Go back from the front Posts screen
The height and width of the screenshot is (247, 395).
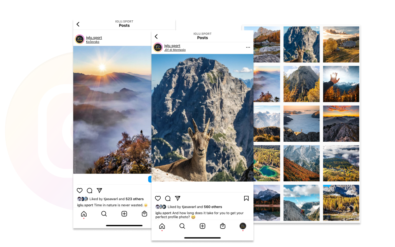pos(156,36)
